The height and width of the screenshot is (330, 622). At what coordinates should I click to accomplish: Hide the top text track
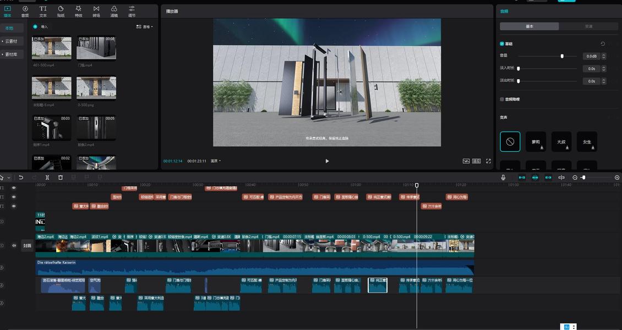tap(14, 188)
